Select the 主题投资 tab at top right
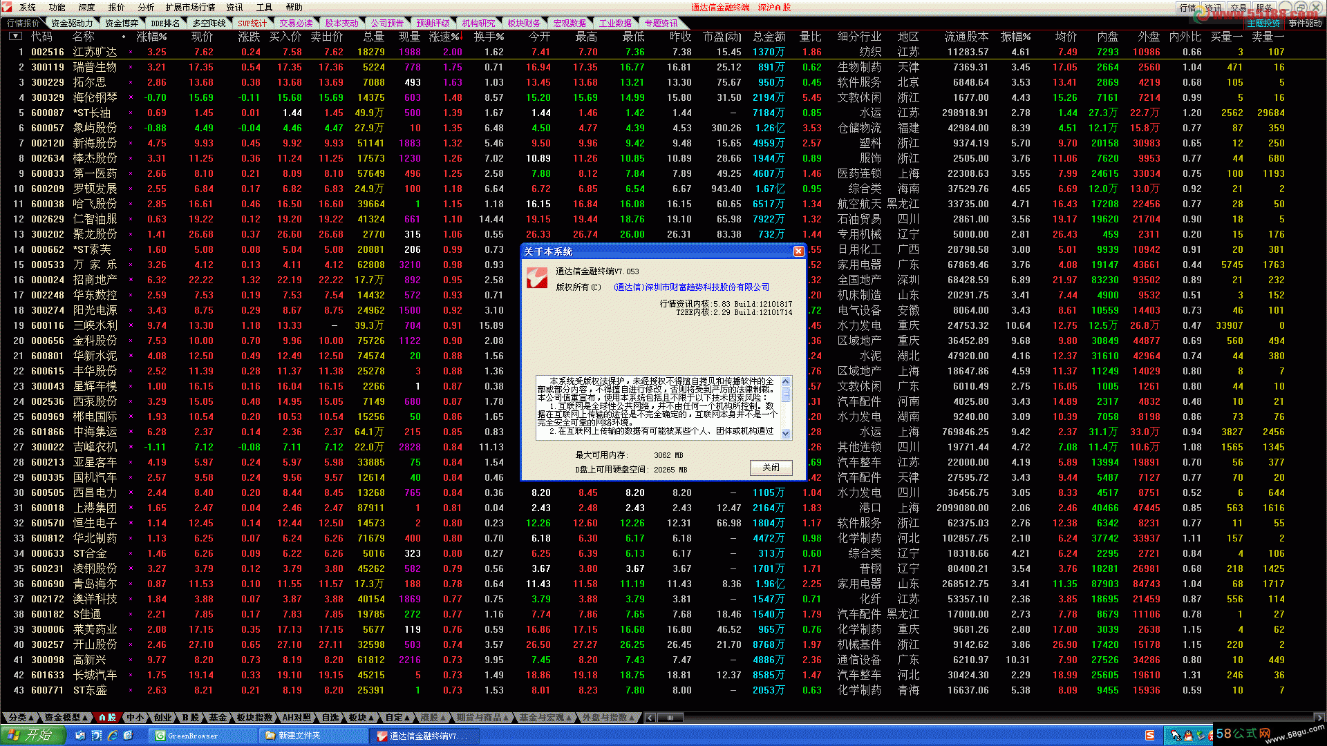 [x=1263, y=23]
